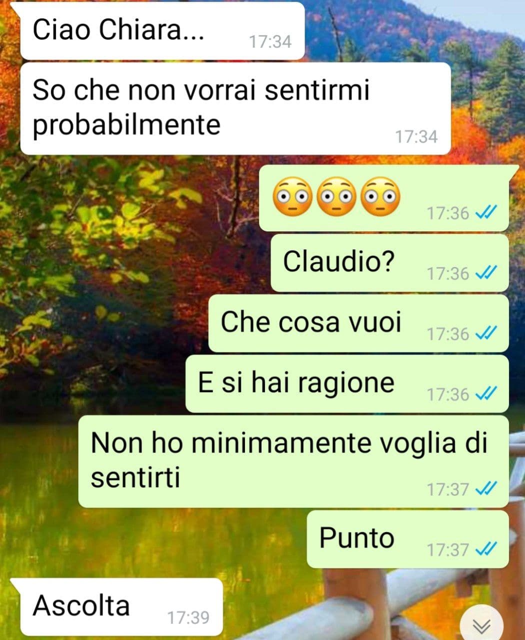The image size is (525, 640).
Task: Tap the read ticks beside 'Claudio?'
Action: click(x=485, y=273)
